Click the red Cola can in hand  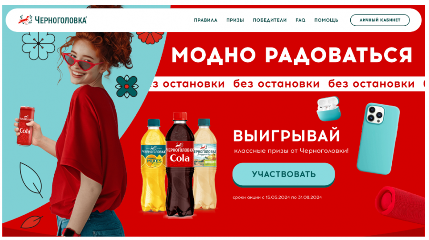coord(25,126)
